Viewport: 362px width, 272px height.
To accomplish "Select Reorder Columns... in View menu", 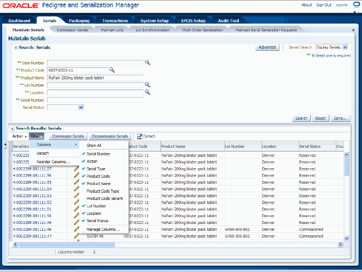I will tap(53, 162).
